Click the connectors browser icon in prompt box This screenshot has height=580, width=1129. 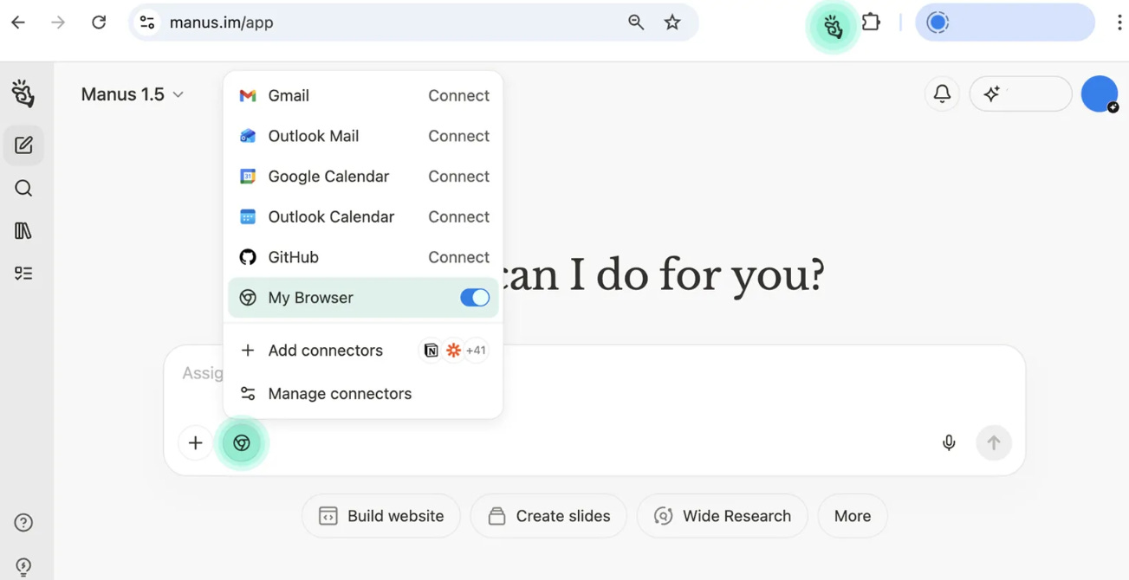tap(242, 443)
